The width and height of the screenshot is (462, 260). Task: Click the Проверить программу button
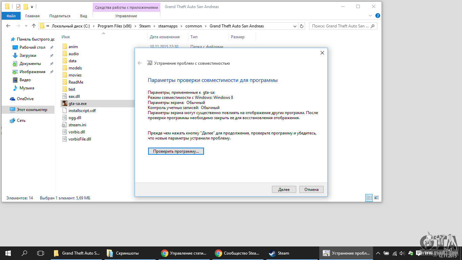tap(176, 151)
